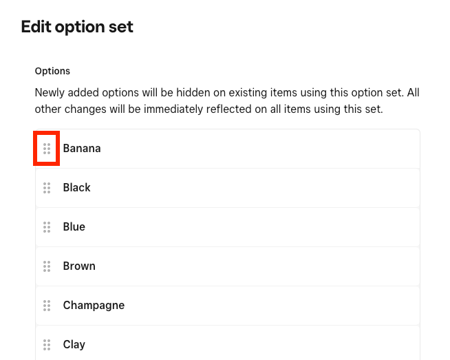
Task: Edit the Blue option name
Action: click(74, 226)
